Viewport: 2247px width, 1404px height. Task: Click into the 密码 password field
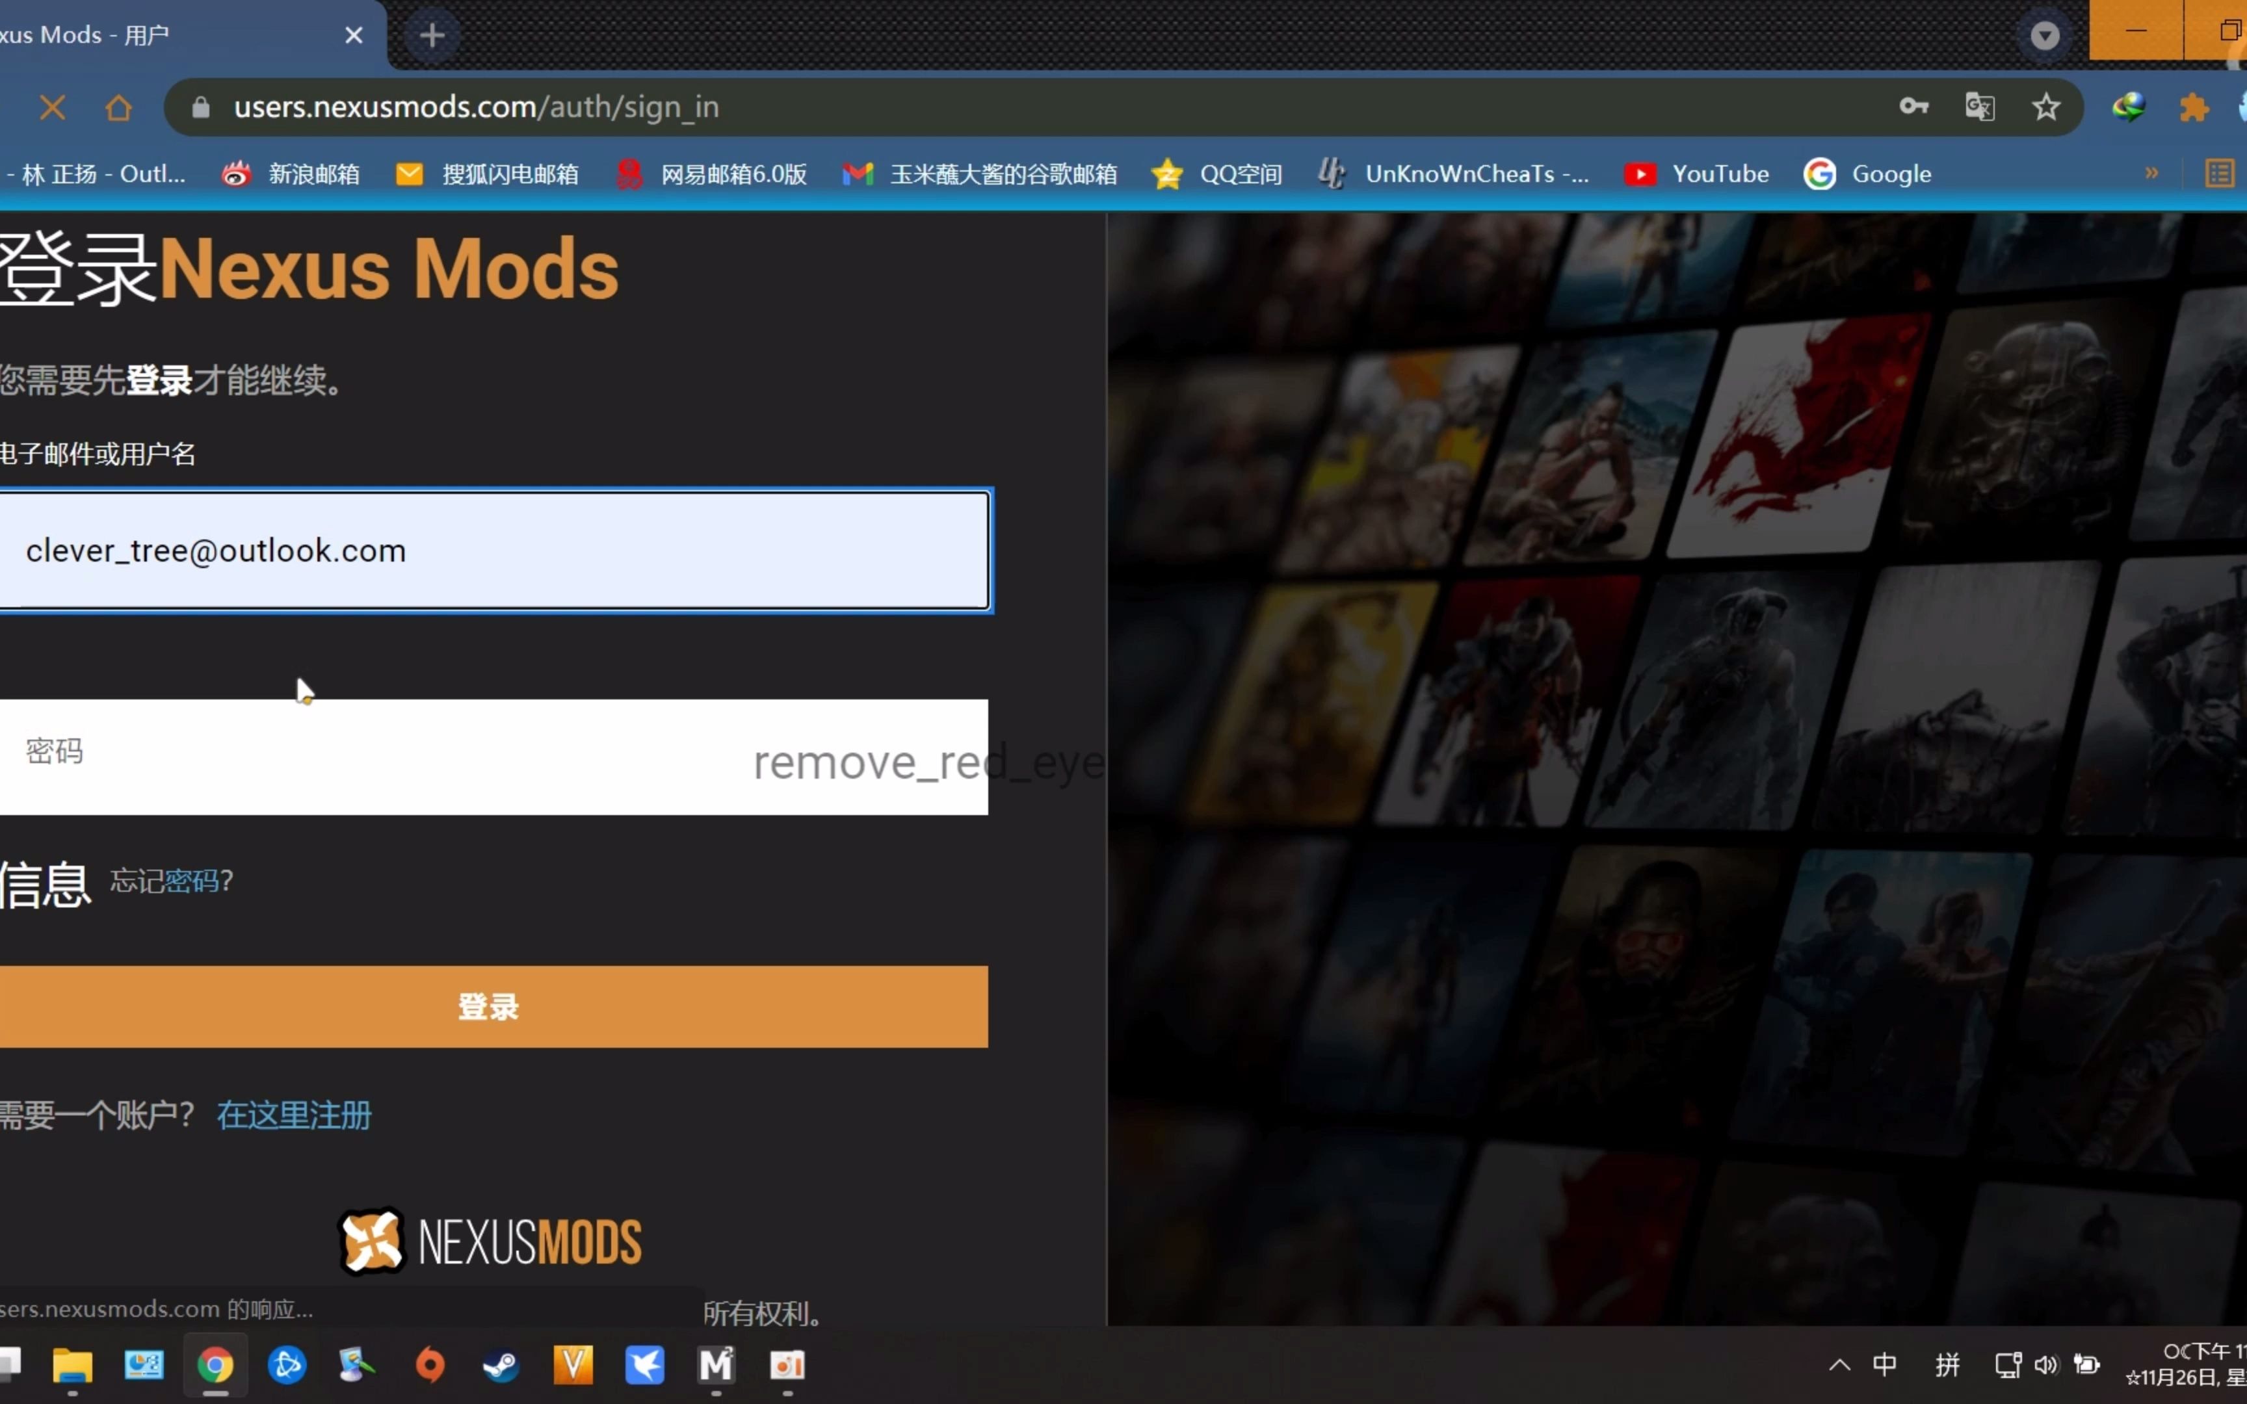[371, 756]
